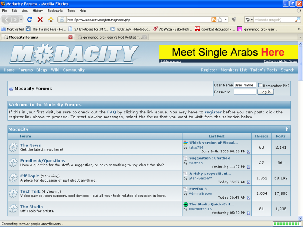This screenshot has height=227, width=303.
Task: Open the address bar history dropdown
Action: tap(226, 20)
